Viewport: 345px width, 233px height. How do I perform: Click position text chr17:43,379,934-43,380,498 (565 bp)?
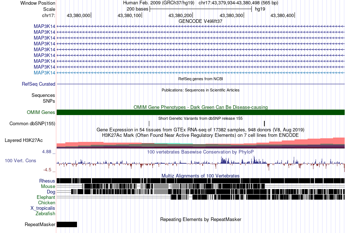click(x=238, y=3)
